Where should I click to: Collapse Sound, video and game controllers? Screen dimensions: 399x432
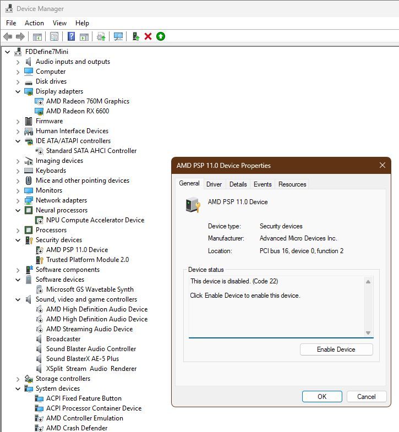pyautogui.click(x=18, y=299)
